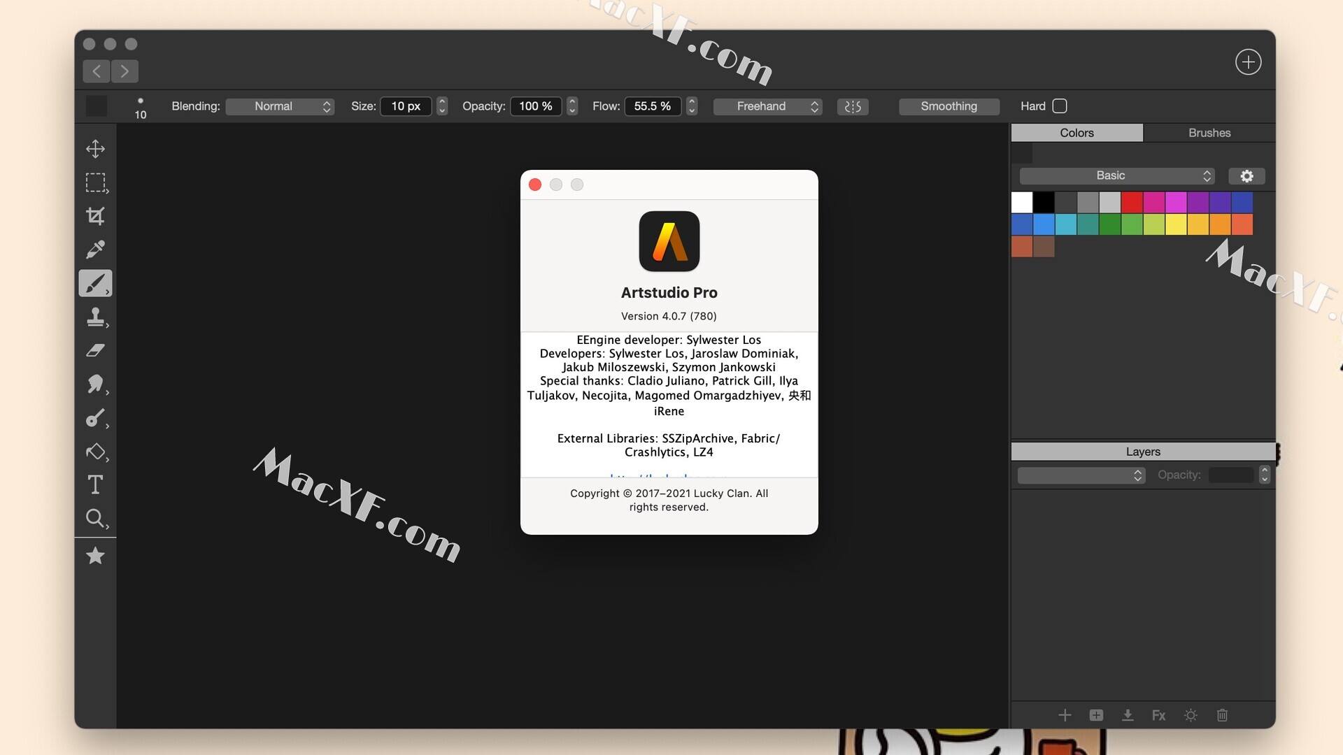Open the Favorites star tool
Viewport: 1343px width, 755px height.
pos(95,556)
